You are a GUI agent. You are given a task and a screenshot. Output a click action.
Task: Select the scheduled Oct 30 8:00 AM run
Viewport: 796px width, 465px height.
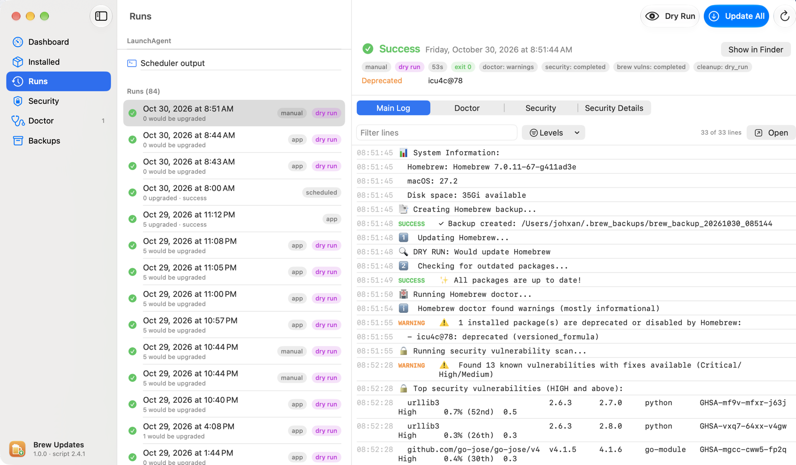(x=234, y=192)
